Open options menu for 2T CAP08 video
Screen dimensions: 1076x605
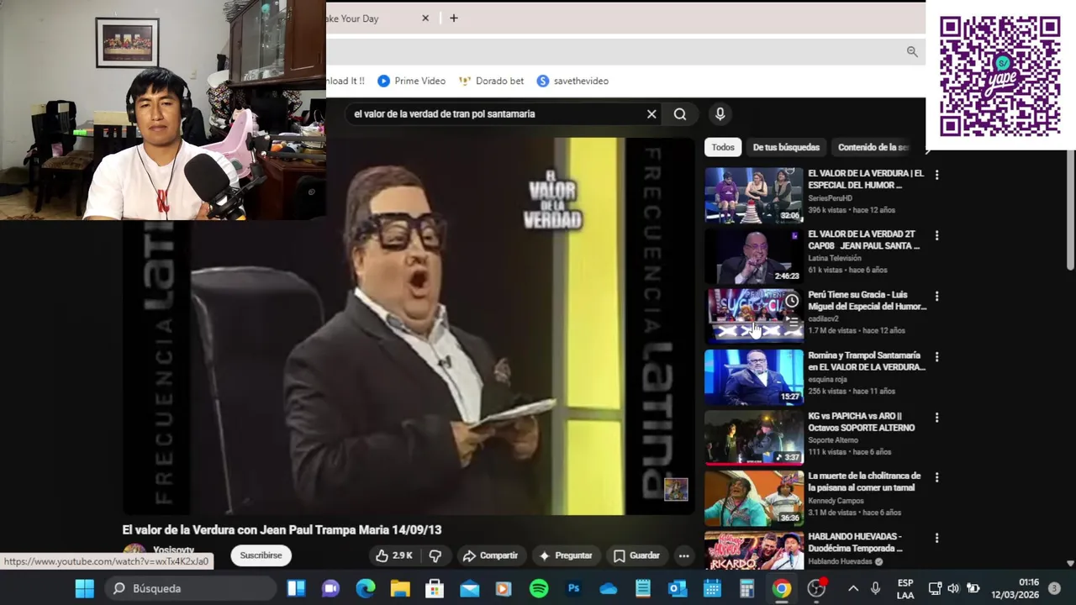[936, 235]
